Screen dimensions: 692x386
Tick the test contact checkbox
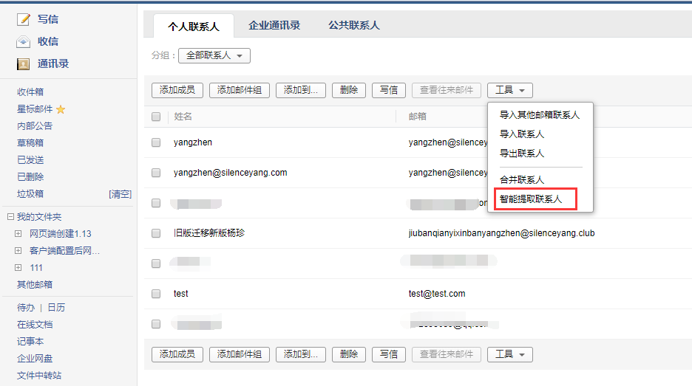(156, 294)
